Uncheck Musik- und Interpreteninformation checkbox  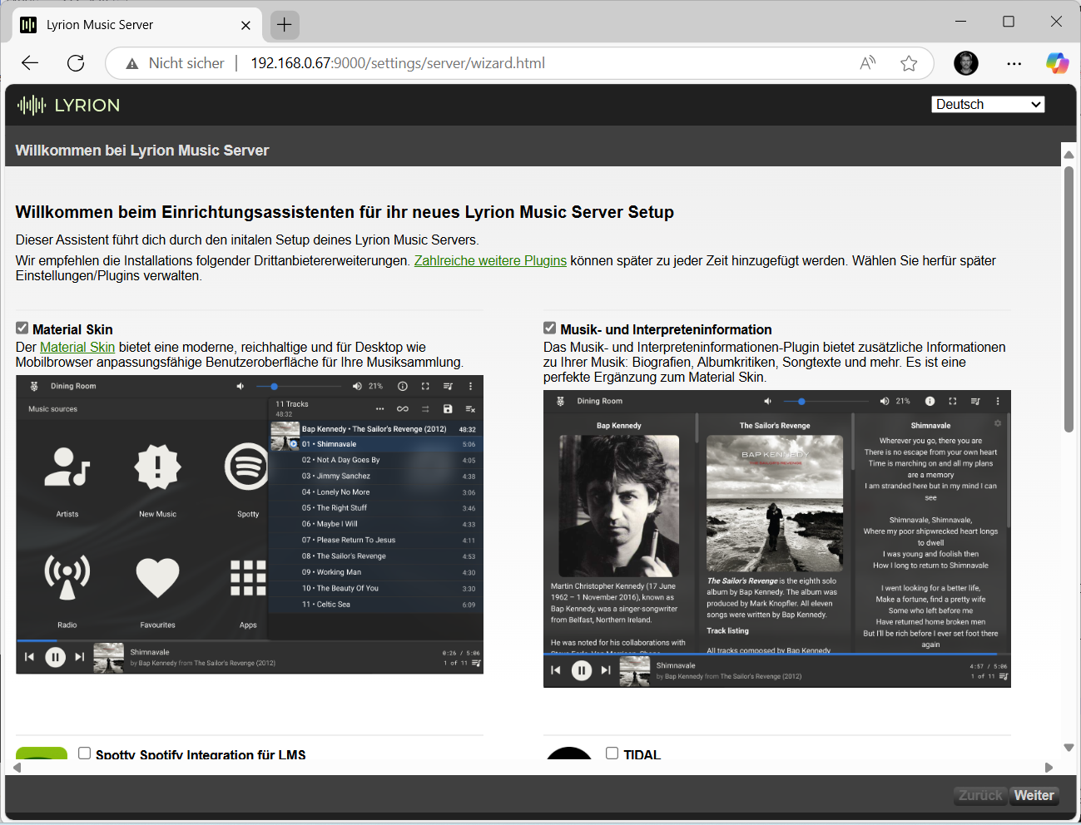(x=549, y=328)
